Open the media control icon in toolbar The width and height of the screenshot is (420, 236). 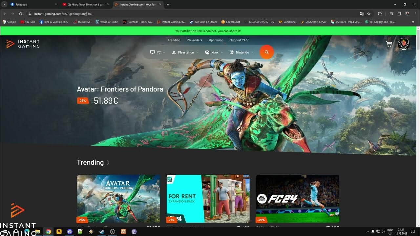(x=391, y=14)
